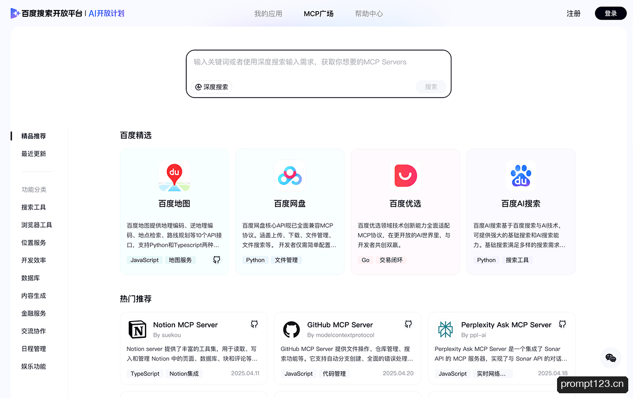Select 最近更新 in the sidebar
The height and width of the screenshot is (398, 633).
[x=34, y=154]
